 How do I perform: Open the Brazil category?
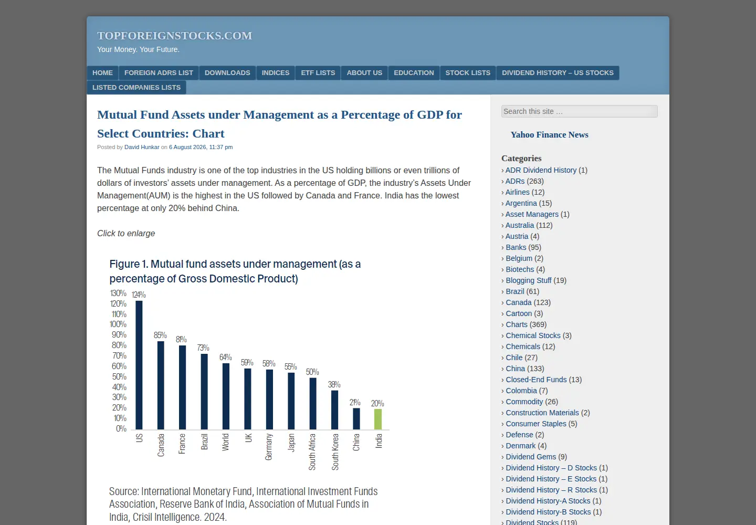click(515, 291)
